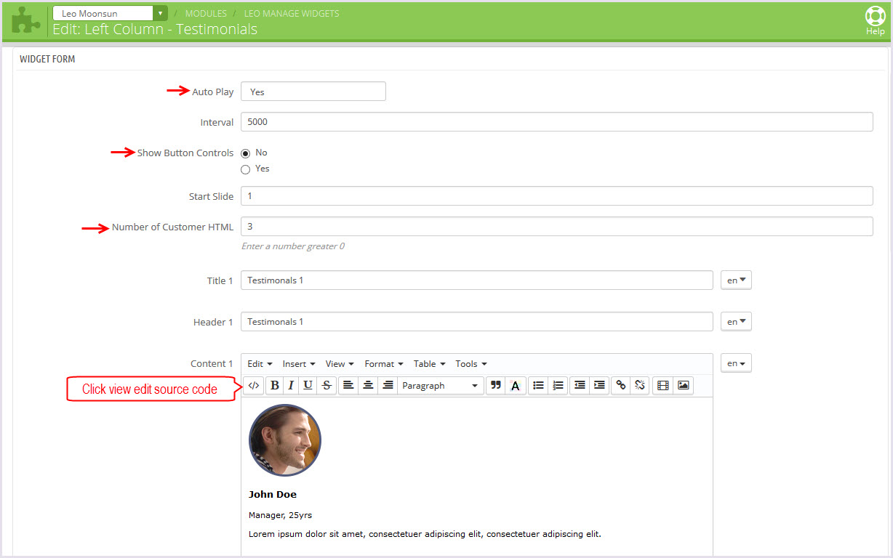
Task: Select No for Show Button Controls
Action: (x=245, y=153)
